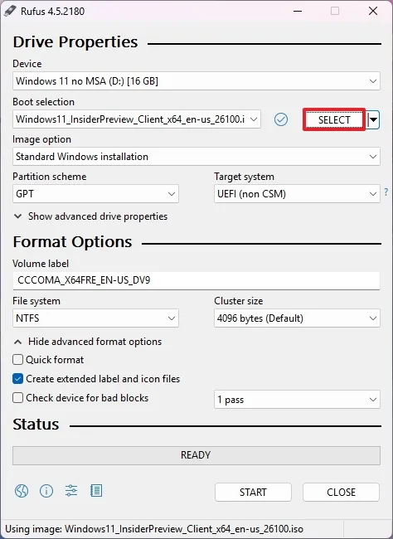Show the log via list icon
This screenshot has width=393, height=539.
(96, 491)
